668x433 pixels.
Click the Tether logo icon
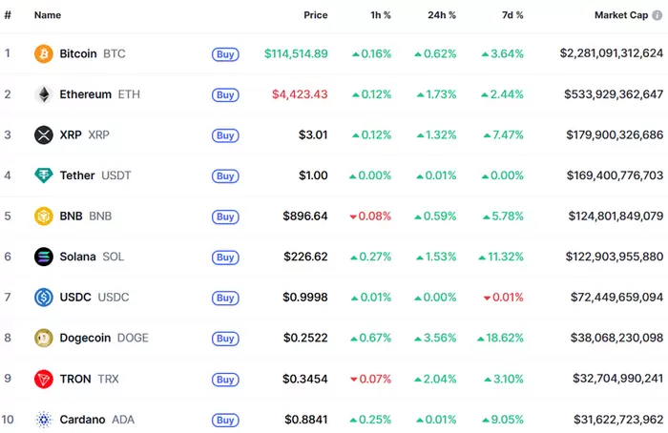(43, 175)
